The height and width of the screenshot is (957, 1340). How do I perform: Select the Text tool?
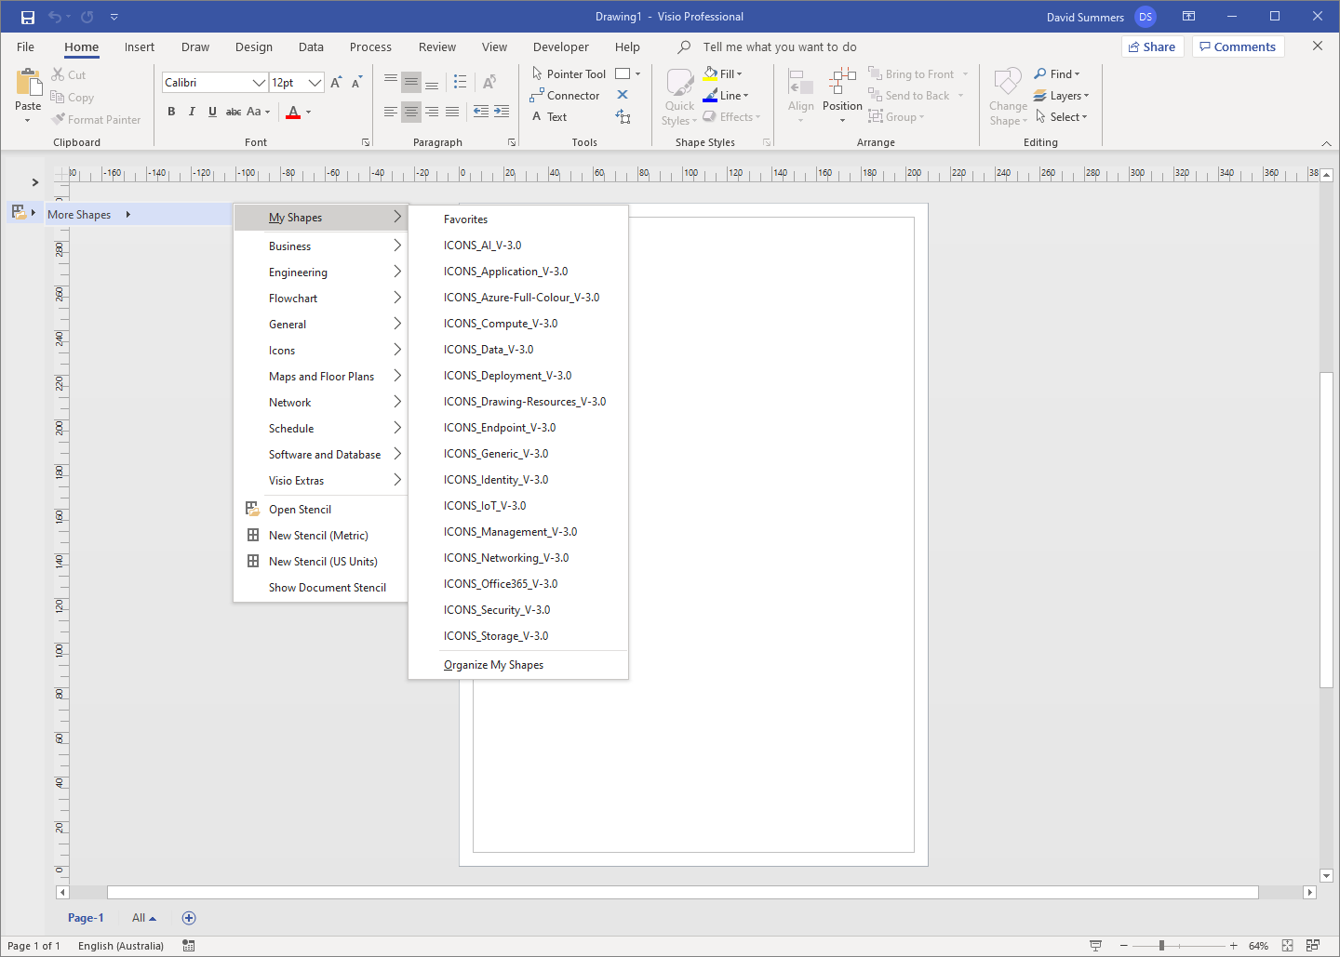(x=549, y=116)
